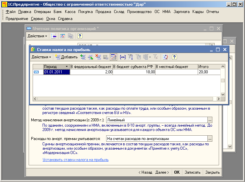Click the 1C application icon in title bar
This screenshot has width=245, height=182.
[x=5, y=4]
